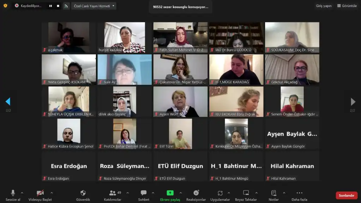Expand the audio options arrow beside Sessize al
Image resolution: width=361 pixels, height=203 pixels.
coord(22,193)
